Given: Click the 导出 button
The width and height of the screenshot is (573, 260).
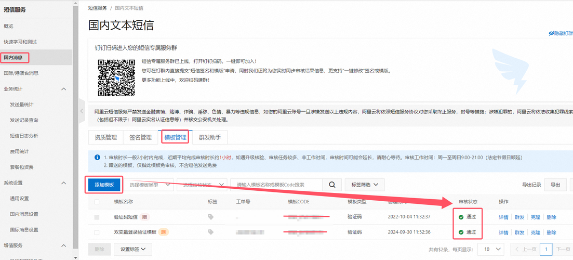Looking at the screenshot, I should point(555,185).
